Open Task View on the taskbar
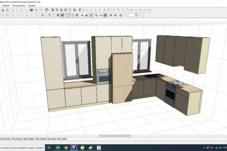This screenshot has height=151, width=227. point(49,148)
